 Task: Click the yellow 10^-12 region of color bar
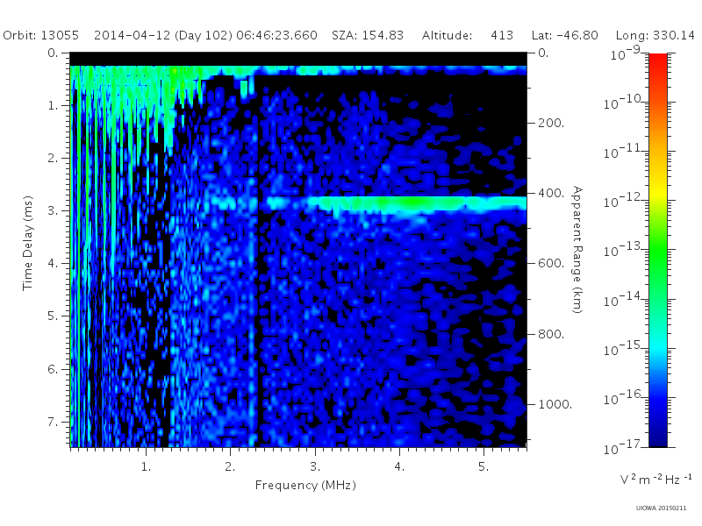click(657, 195)
